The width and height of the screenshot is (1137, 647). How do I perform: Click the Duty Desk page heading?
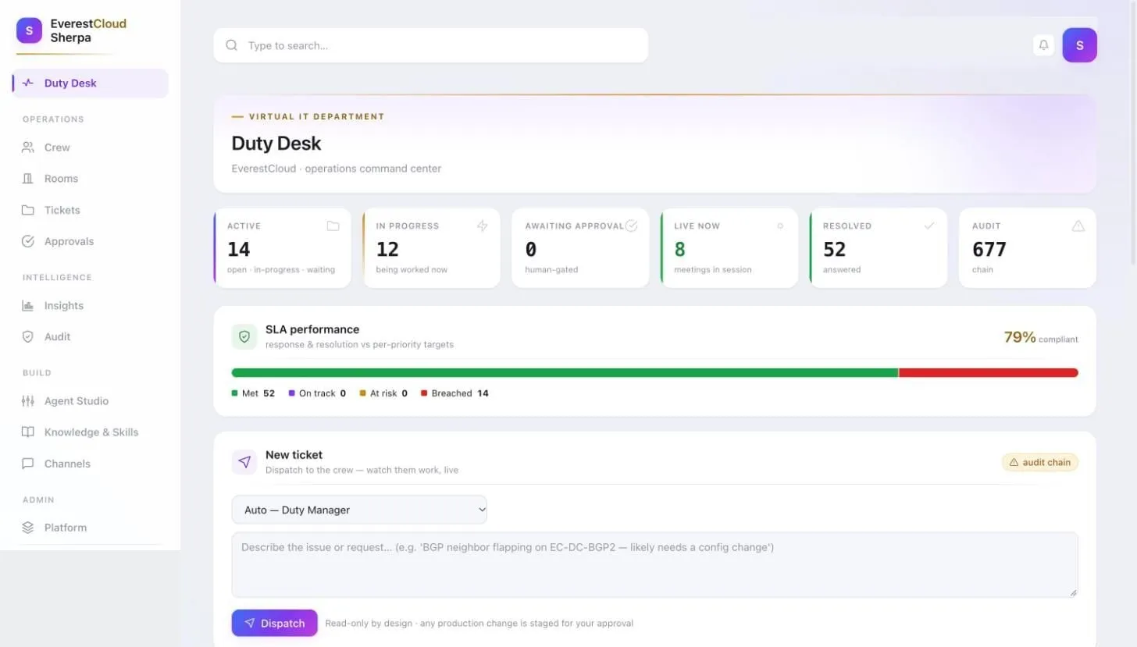point(276,144)
